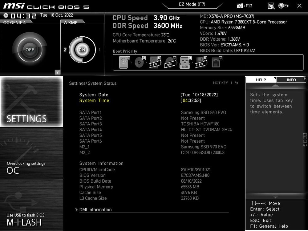Select the hard disk boot priority icon
Screen dimensions: 308x231
click(x=123, y=63)
